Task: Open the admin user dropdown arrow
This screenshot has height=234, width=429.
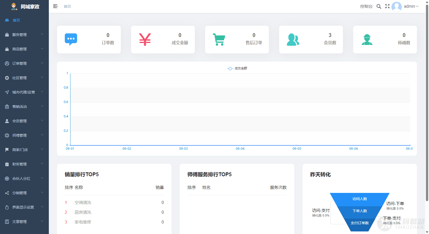Action: point(417,6)
